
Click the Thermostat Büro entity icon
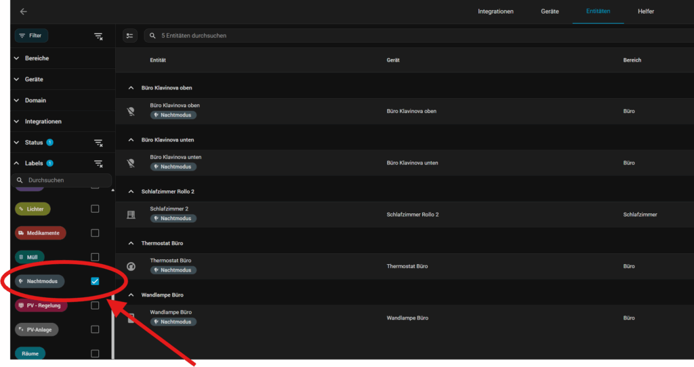point(131,266)
